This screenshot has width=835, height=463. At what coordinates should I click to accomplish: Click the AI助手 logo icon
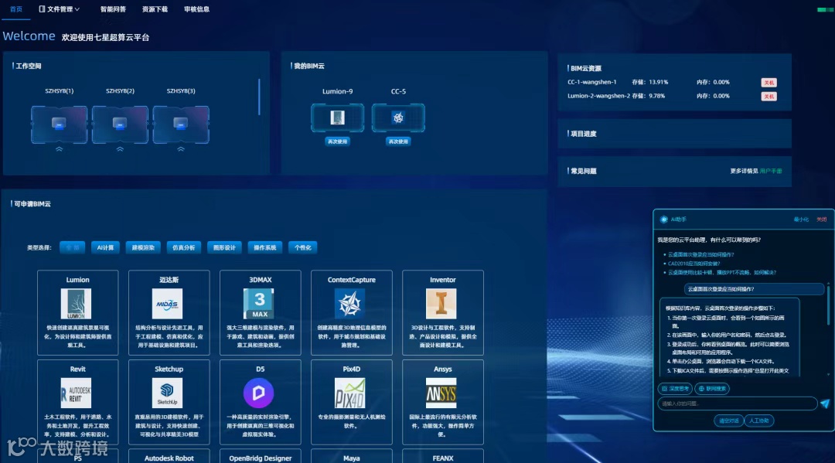pos(663,220)
